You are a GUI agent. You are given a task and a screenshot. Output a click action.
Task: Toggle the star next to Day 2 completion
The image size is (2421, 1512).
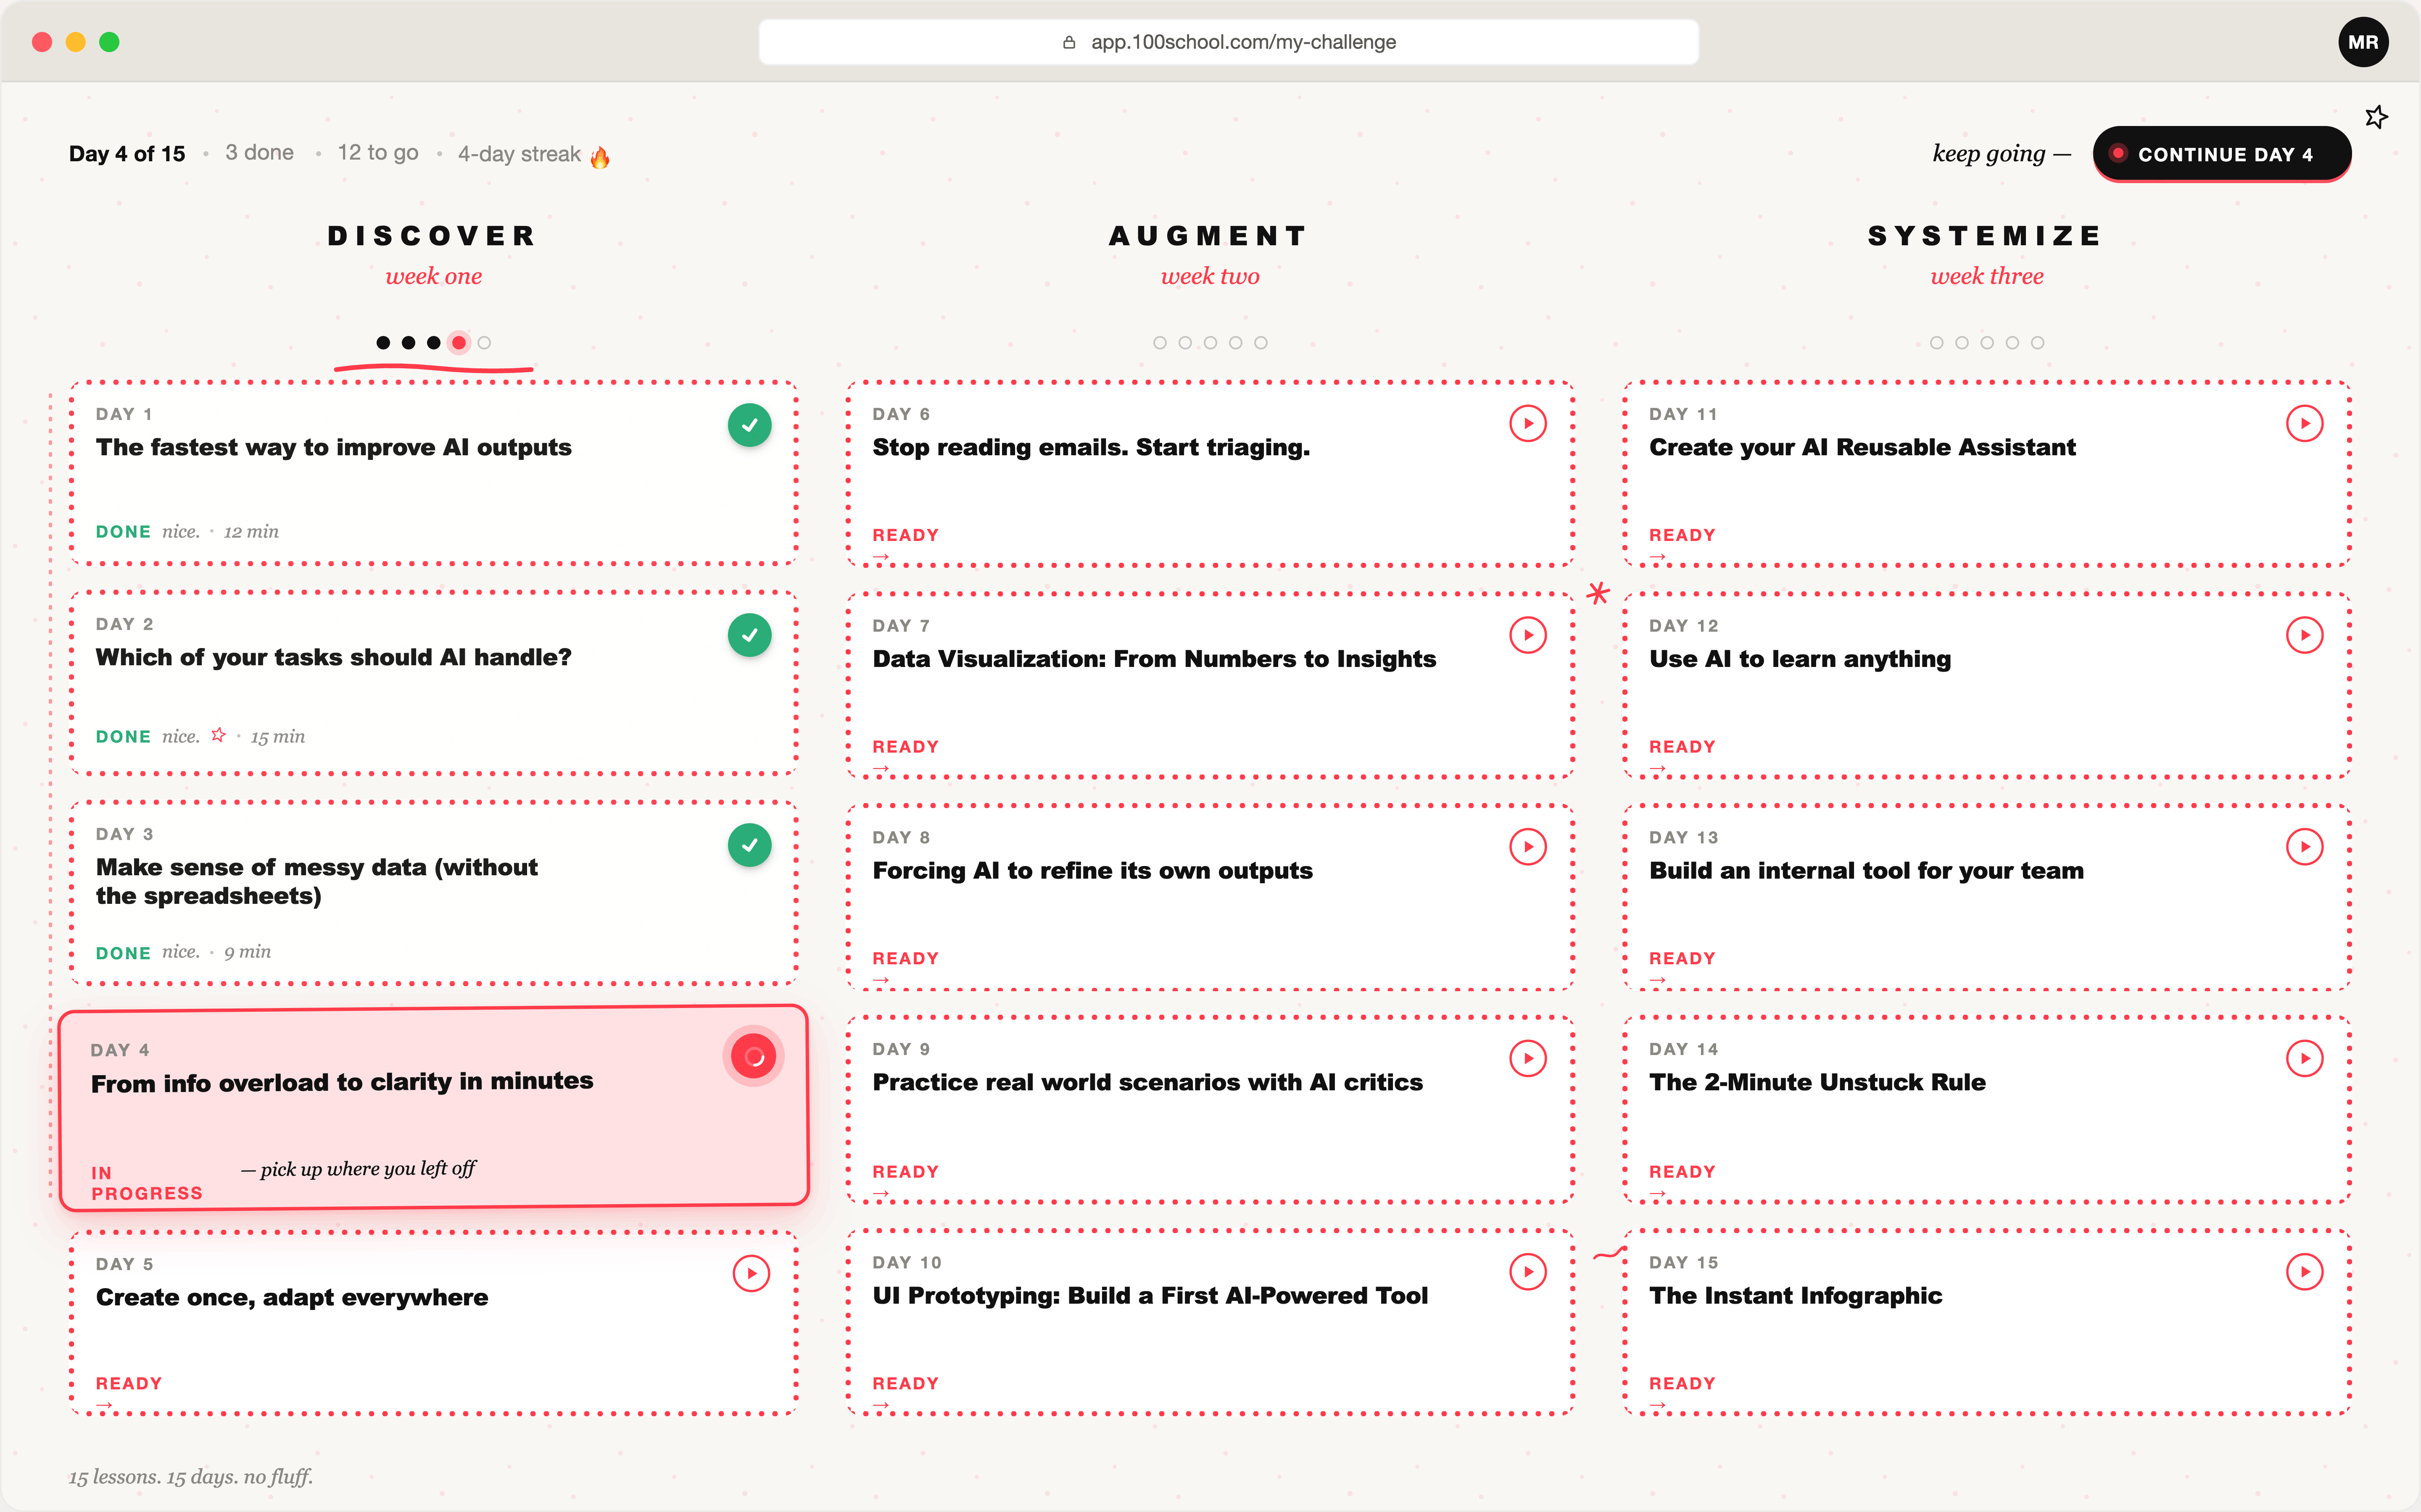[x=218, y=735]
